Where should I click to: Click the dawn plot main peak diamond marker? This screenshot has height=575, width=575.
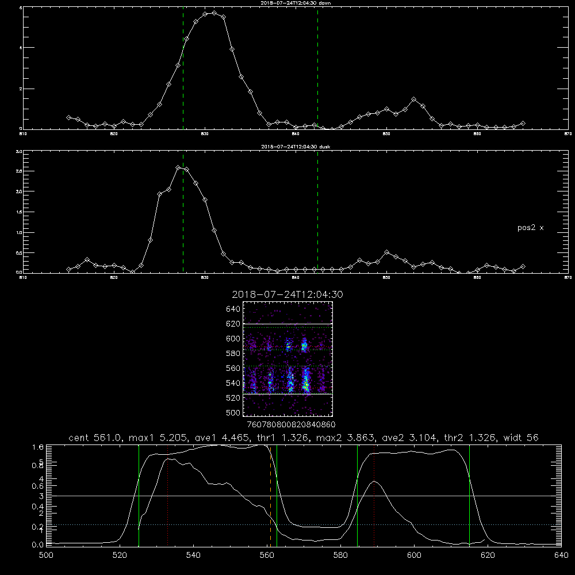click(x=214, y=13)
